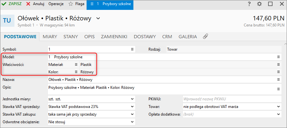Open the Jednostka miary dropdown
The height and width of the screenshot is (128, 287).
(x=132, y=99)
